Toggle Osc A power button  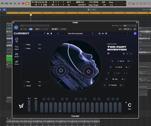tap(112, 61)
